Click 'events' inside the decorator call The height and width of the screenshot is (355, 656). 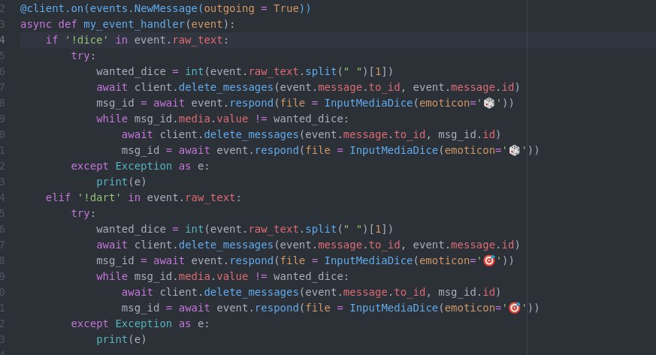(x=109, y=8)
